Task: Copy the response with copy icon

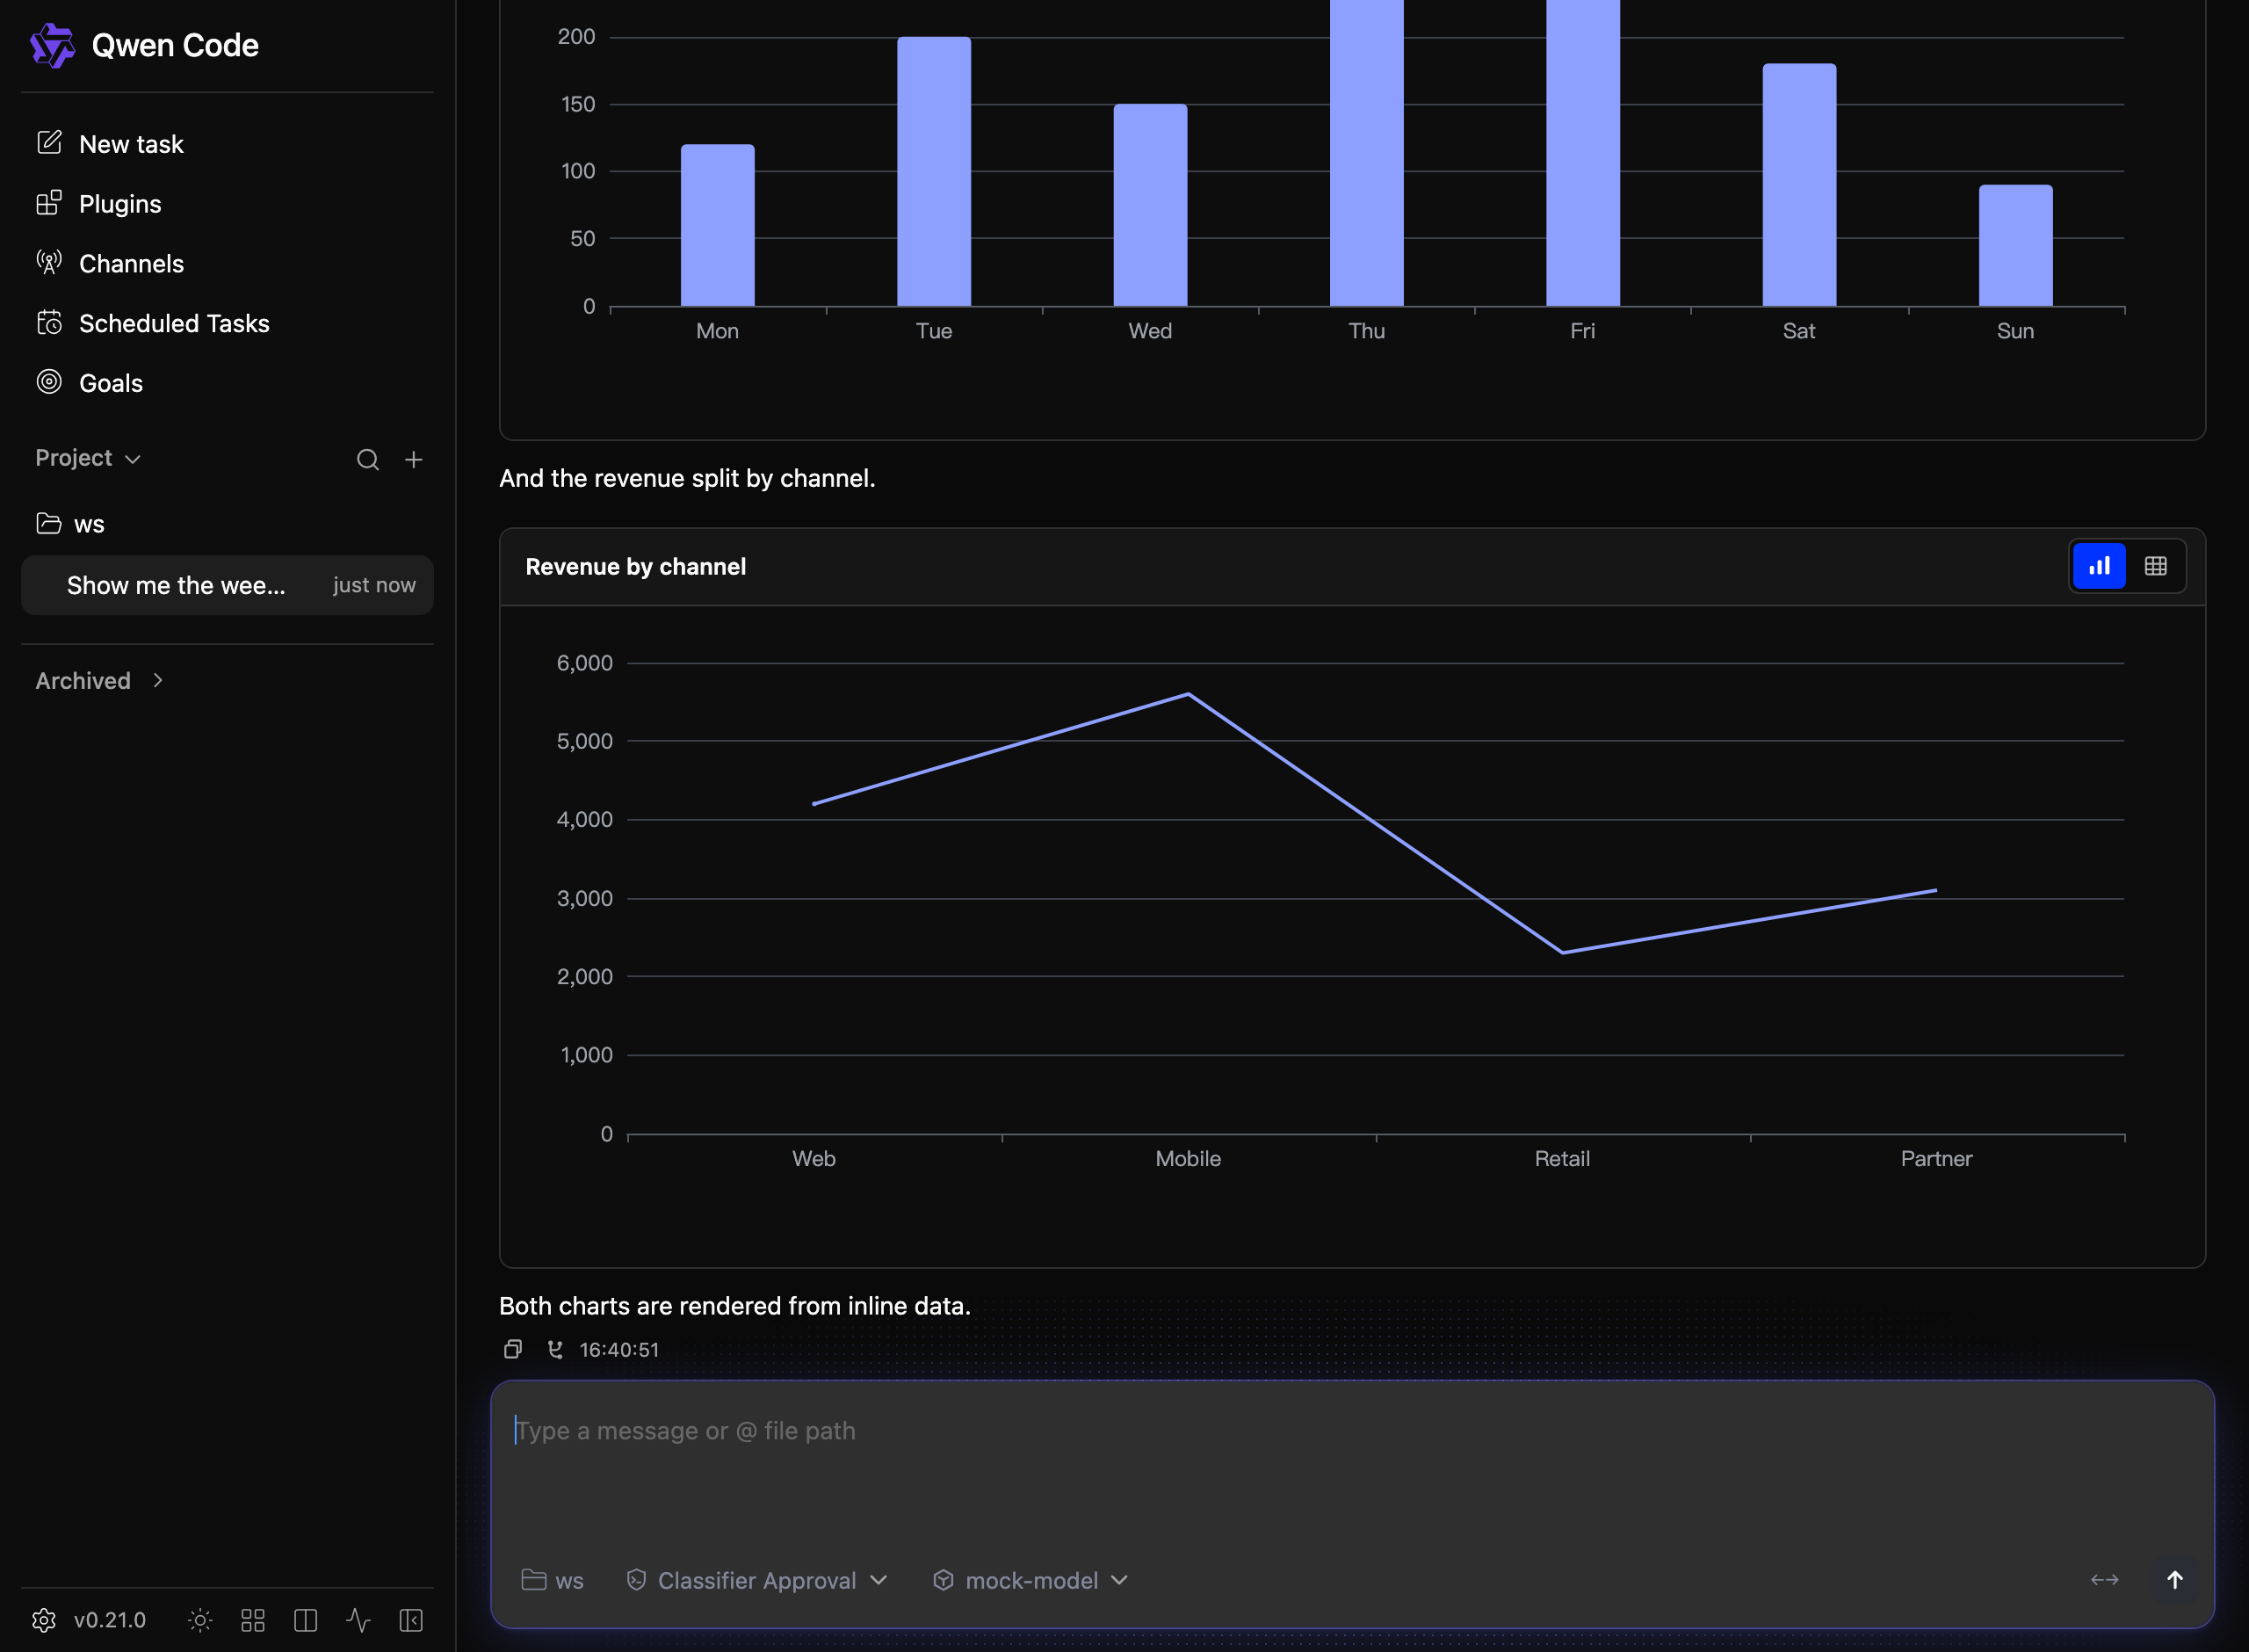Action: 513,1349
